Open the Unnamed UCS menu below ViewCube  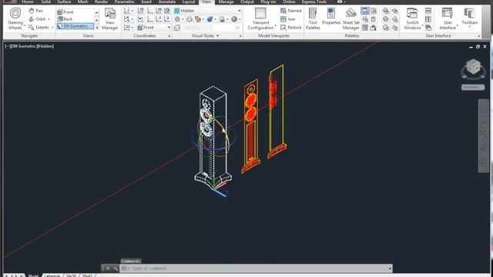473,87
